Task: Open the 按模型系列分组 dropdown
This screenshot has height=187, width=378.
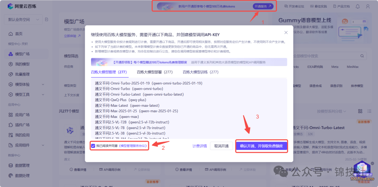Action: 332,111
